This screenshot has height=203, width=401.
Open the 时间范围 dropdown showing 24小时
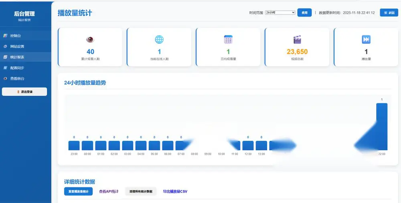coord(280,12)
